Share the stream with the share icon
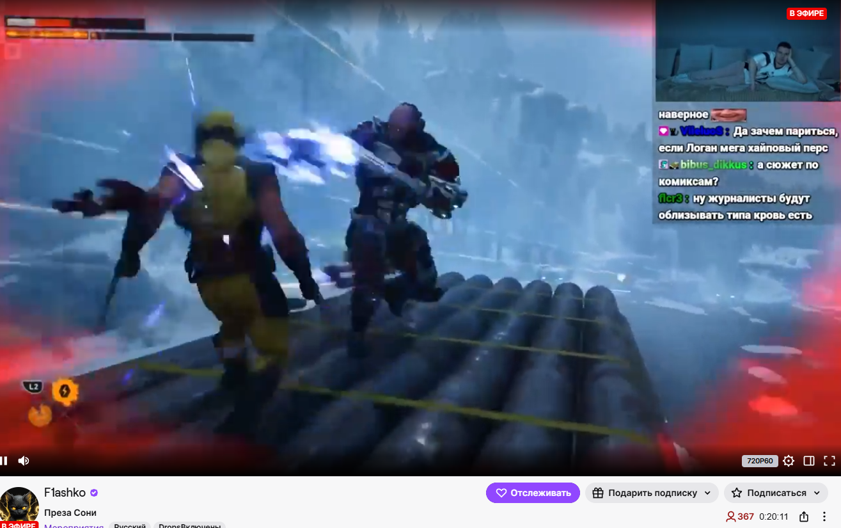 click(x=804, y=516)
